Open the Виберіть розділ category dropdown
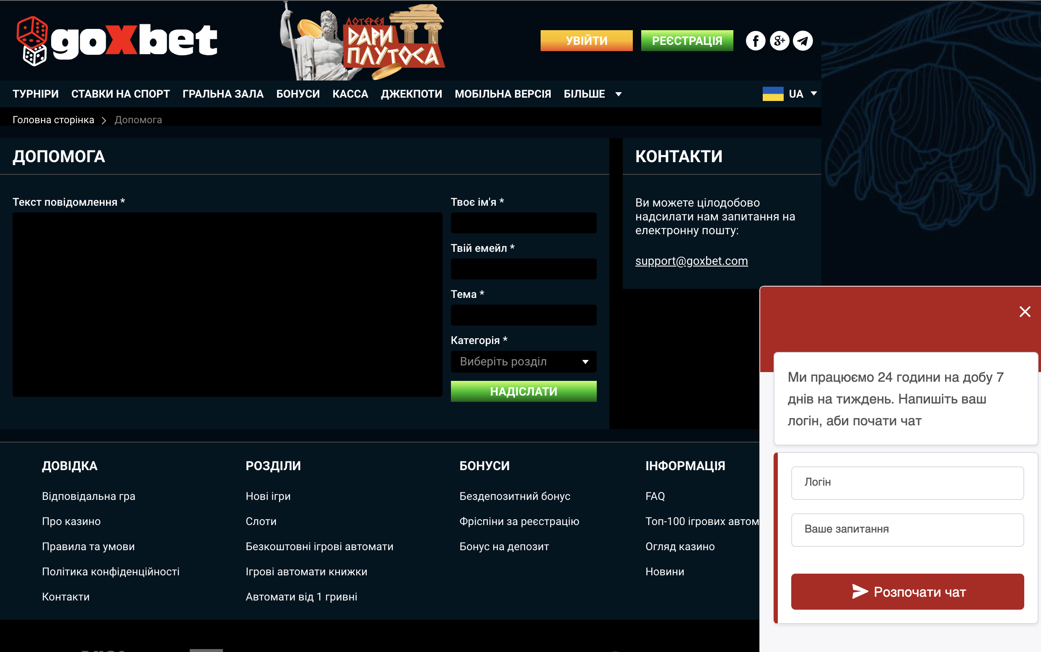 [x=523, y=361]
